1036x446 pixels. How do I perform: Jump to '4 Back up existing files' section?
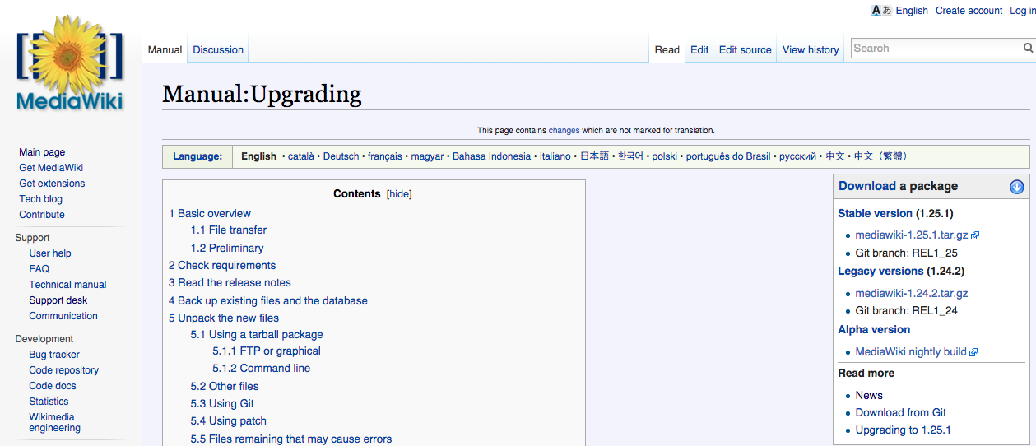coord(268,301)
